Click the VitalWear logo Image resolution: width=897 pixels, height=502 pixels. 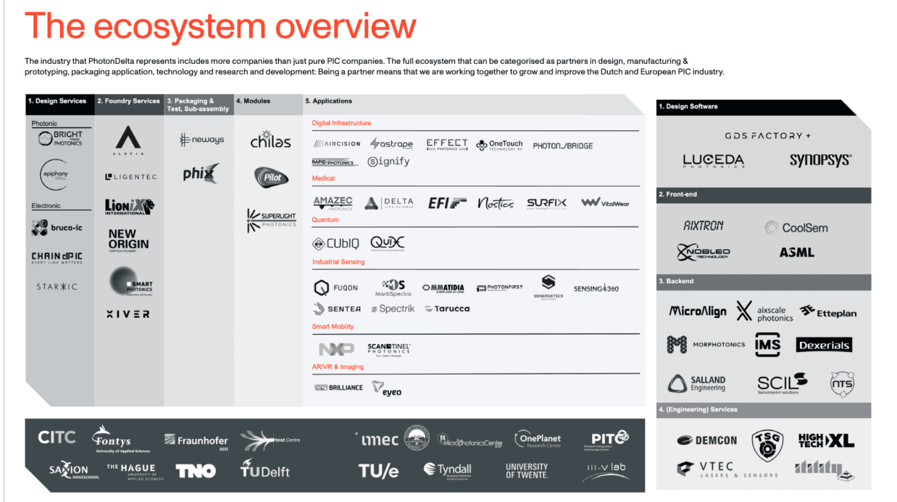pos(605,203)
